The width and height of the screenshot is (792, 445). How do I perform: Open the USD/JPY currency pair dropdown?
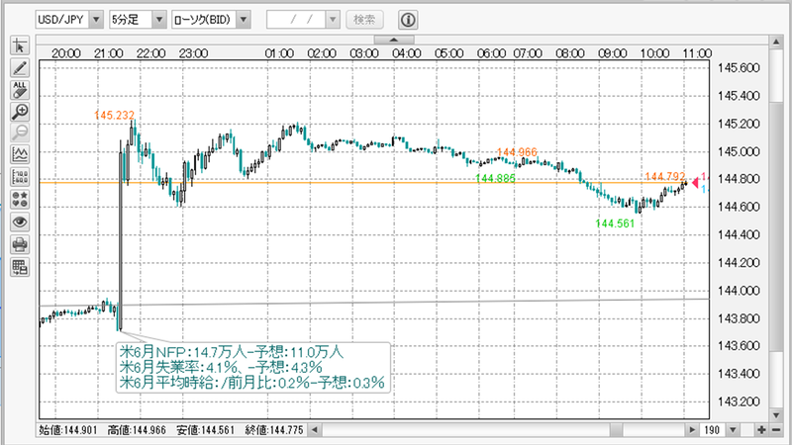click(96, 20)
